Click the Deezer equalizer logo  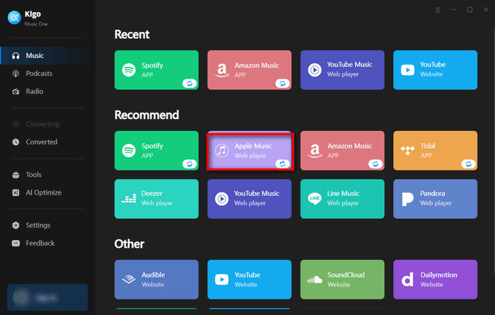[x=129, y=199]
